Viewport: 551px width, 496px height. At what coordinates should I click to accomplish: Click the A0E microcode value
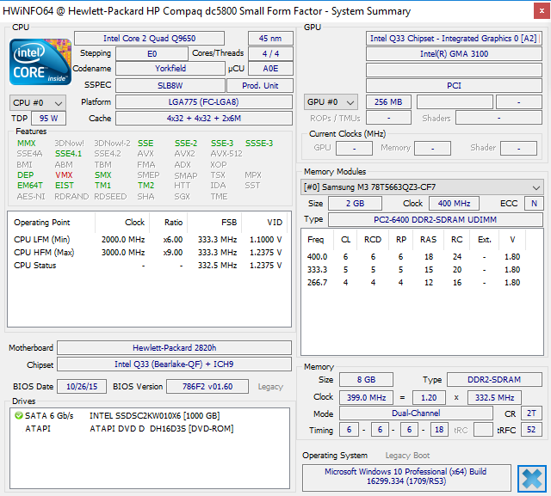pyautogui.click(x=270, y=69)
